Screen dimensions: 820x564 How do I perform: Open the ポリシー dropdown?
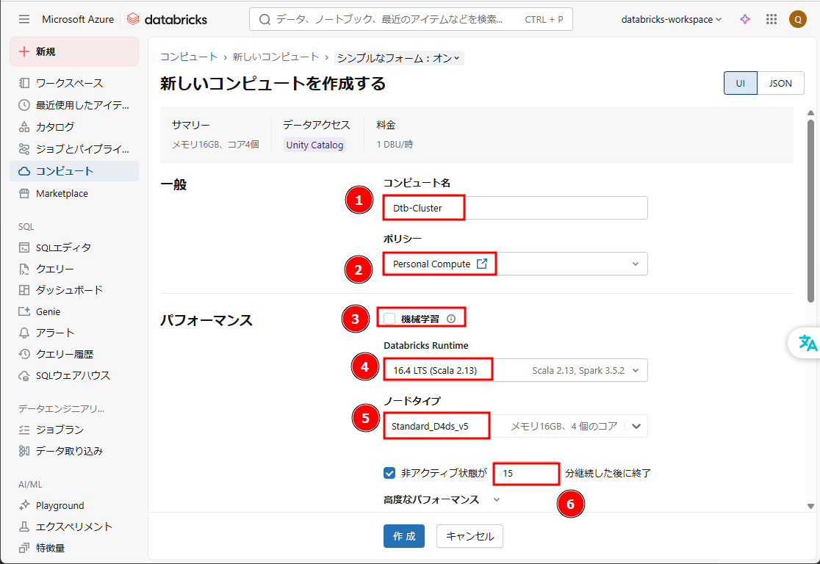(636, 264)
